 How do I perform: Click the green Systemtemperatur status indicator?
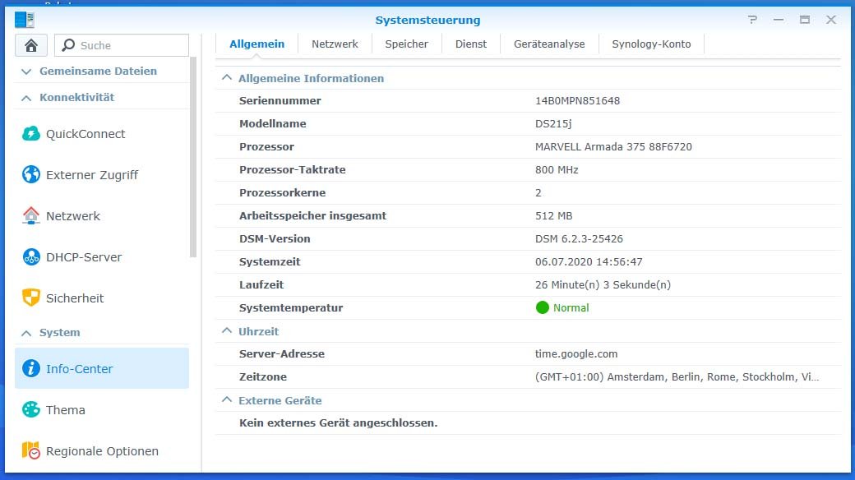tap(542, 307)
